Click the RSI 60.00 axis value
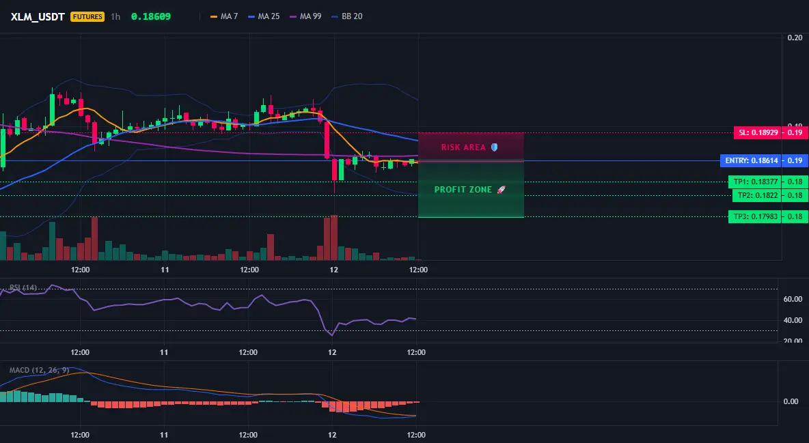 pyautogui.click(x=793, y=299)
